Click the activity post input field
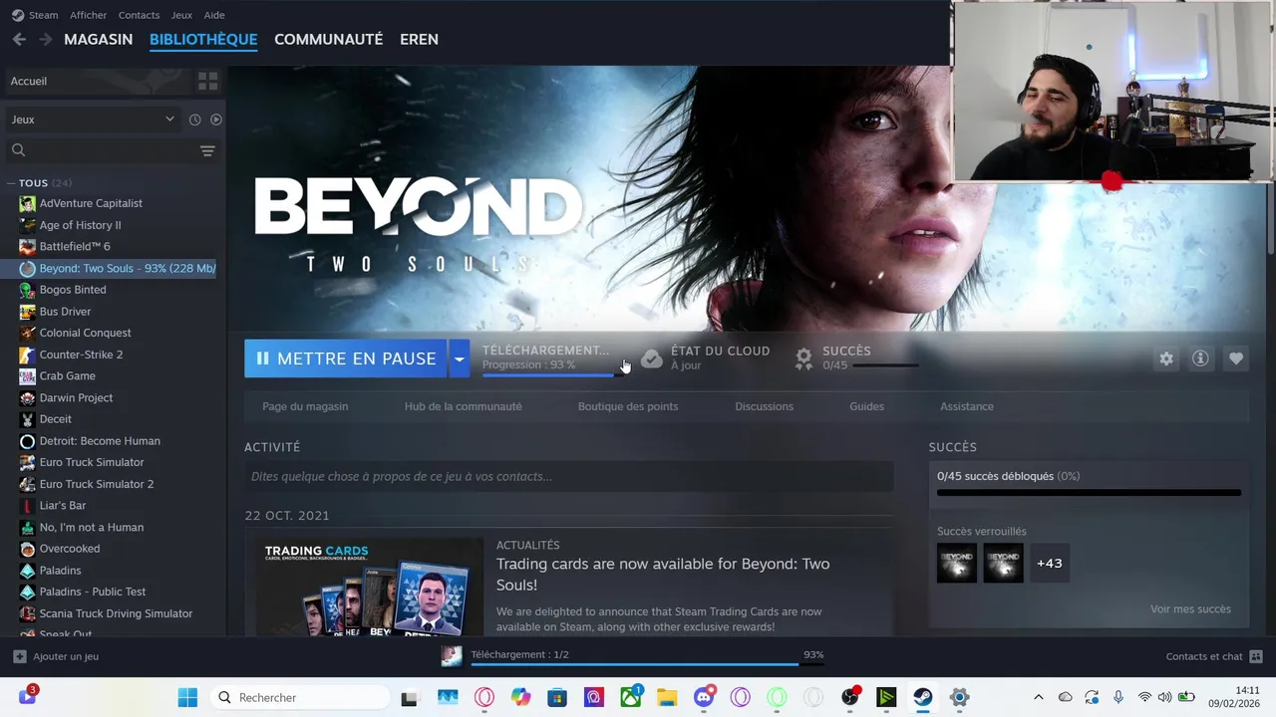Screen dimensions: 1276x717 coord(569,477)
